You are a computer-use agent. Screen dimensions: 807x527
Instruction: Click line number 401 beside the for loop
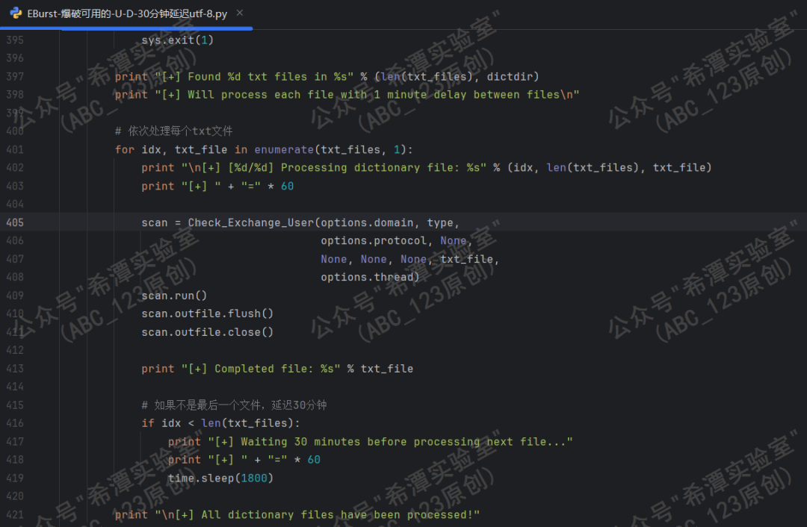[x=15, y=149]
